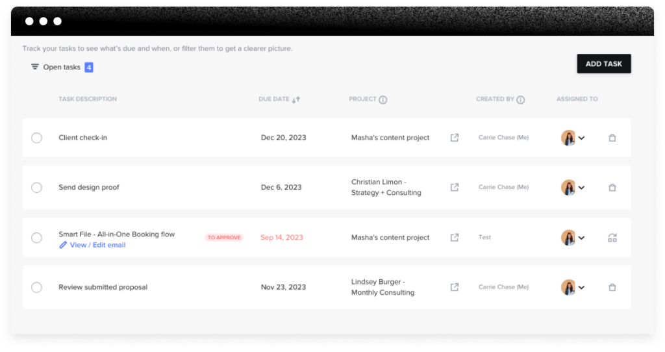Click the workflow icon on Smart File row
Viewport: 665px width, 352px height.
tap(612, 238)
